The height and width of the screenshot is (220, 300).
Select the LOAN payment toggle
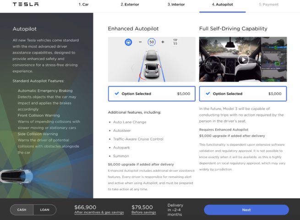[45, 210]
